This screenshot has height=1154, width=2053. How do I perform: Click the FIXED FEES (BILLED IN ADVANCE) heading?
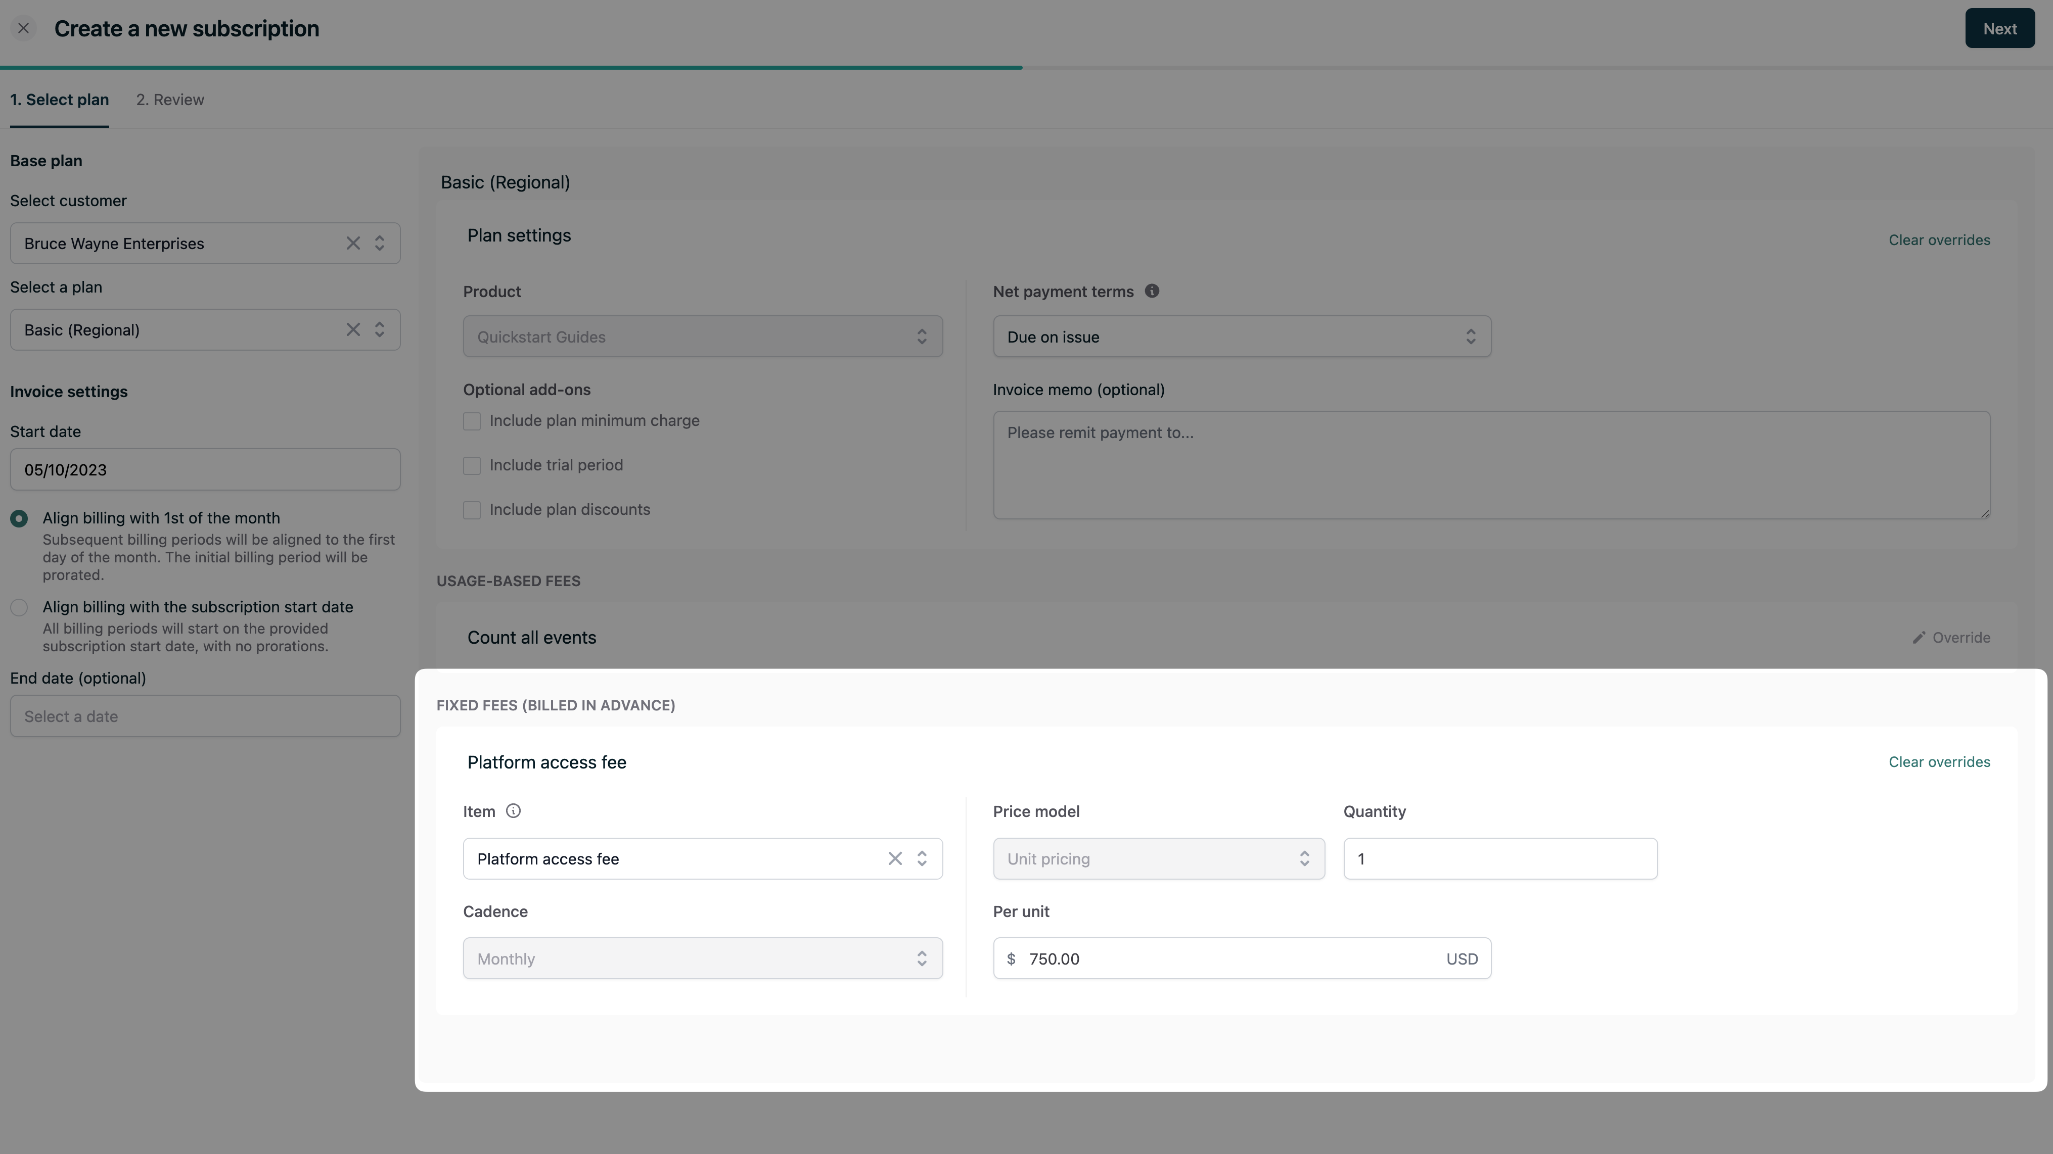coord(556,706)
